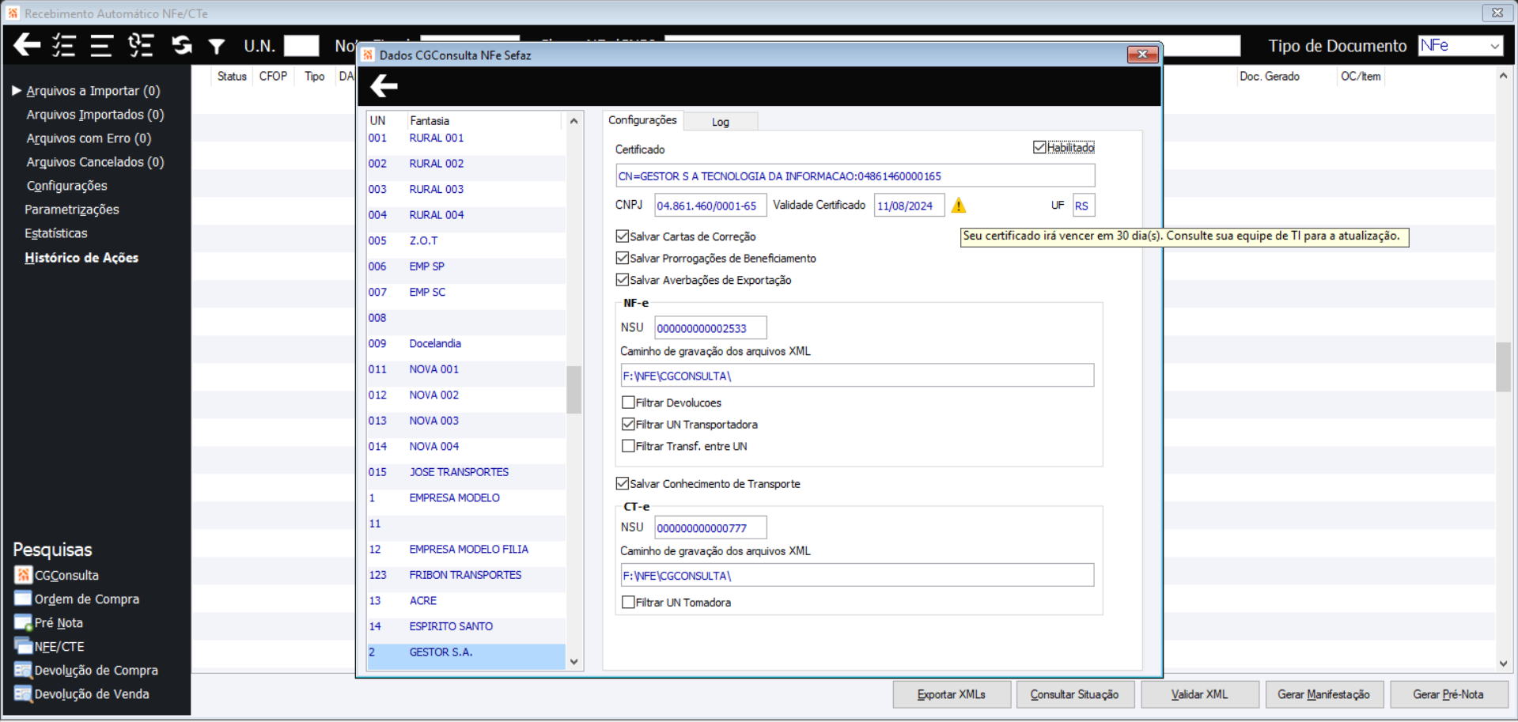Open Estatísticas in the sidebar
1518x722 pixels.
[56, 233]
